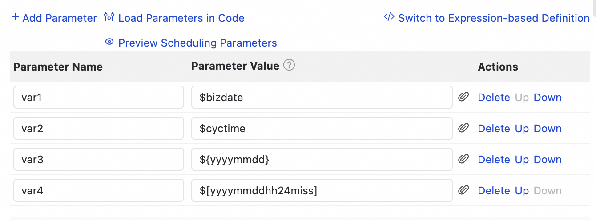Switch to Expression-based Definition
Image resolution: width=596 pixels, height=220 pixels.
(494, 18)
